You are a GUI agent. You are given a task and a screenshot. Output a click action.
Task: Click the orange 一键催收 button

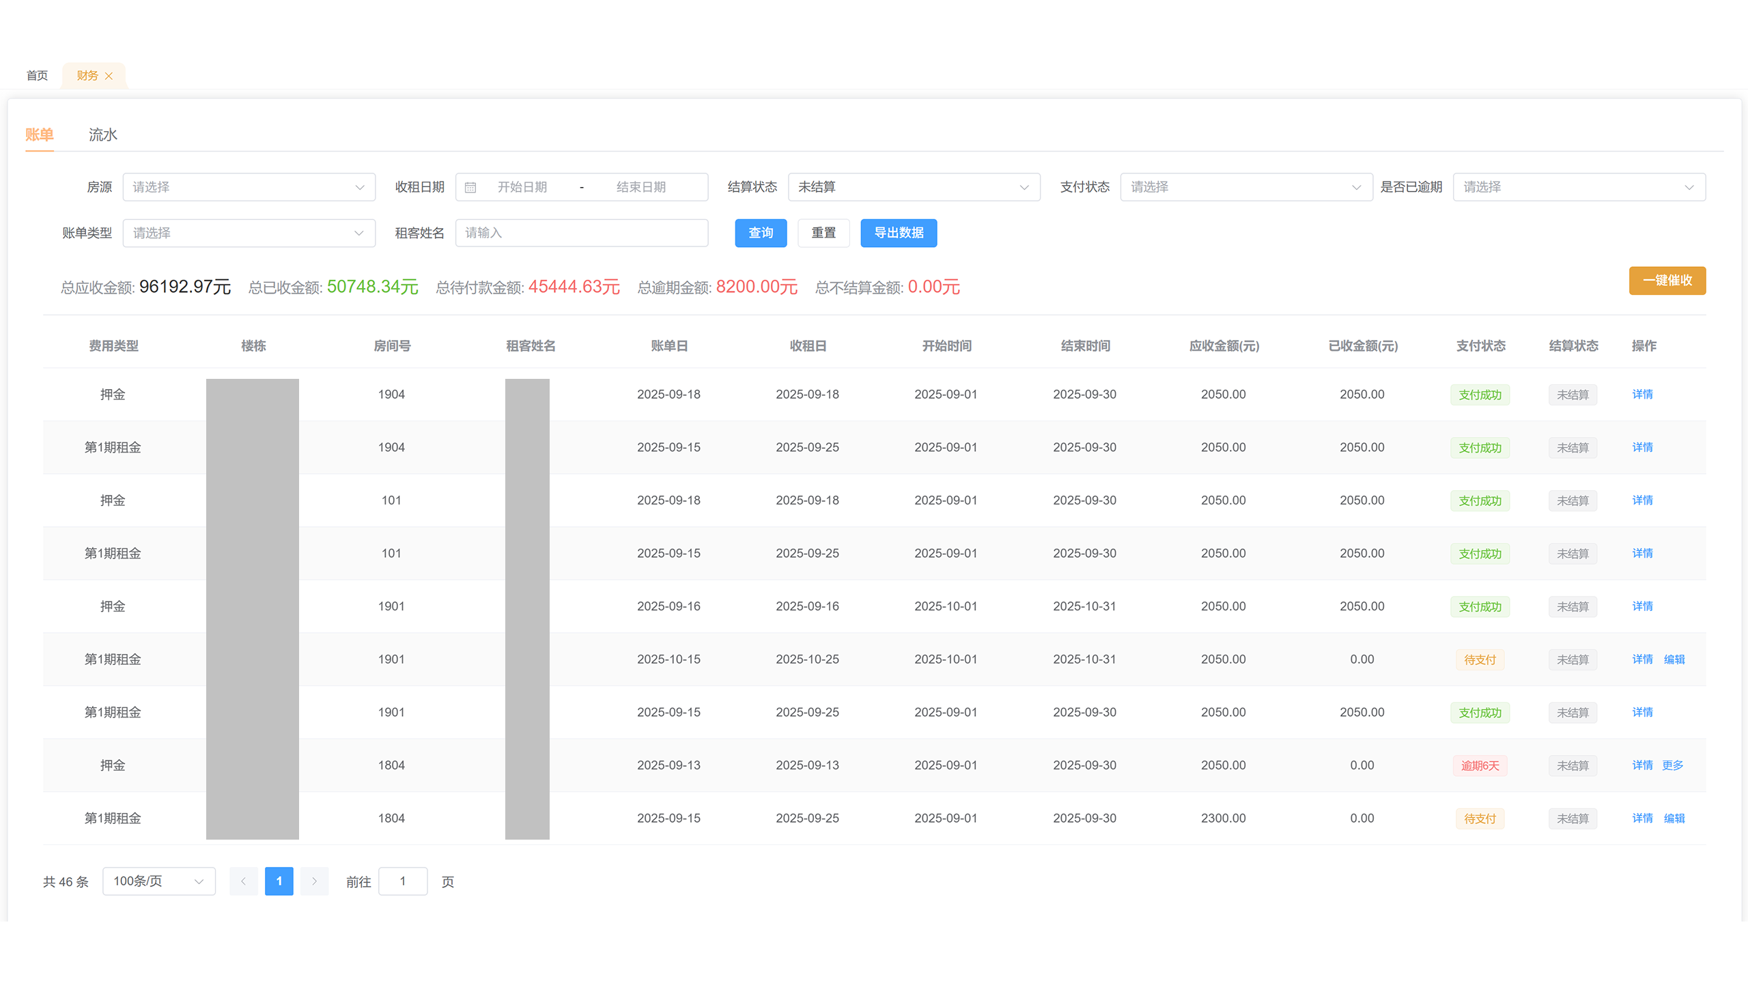point(1667,281)
